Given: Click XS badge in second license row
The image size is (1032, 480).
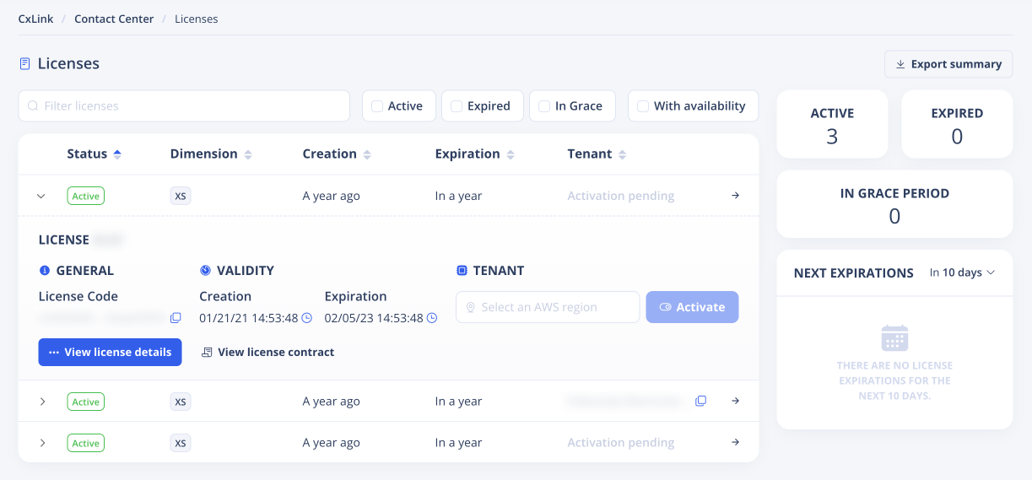Looking at the screenshot, I should point(181,402).
